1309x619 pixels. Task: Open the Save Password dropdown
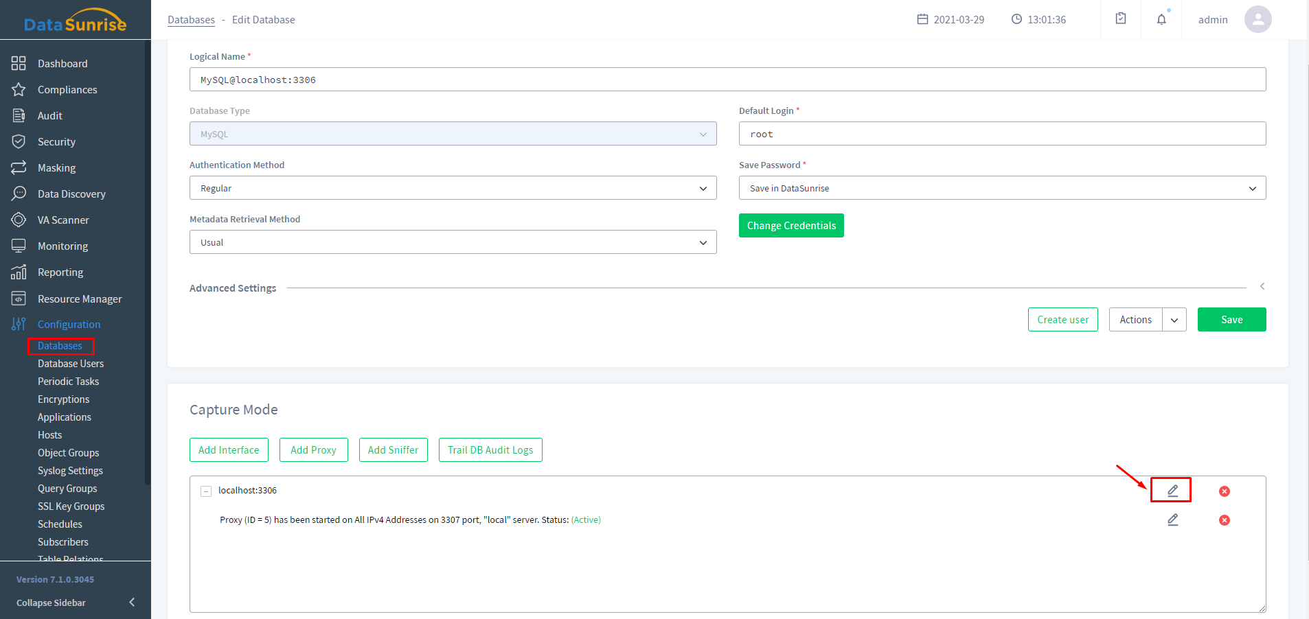click(x=1002, y=188)
